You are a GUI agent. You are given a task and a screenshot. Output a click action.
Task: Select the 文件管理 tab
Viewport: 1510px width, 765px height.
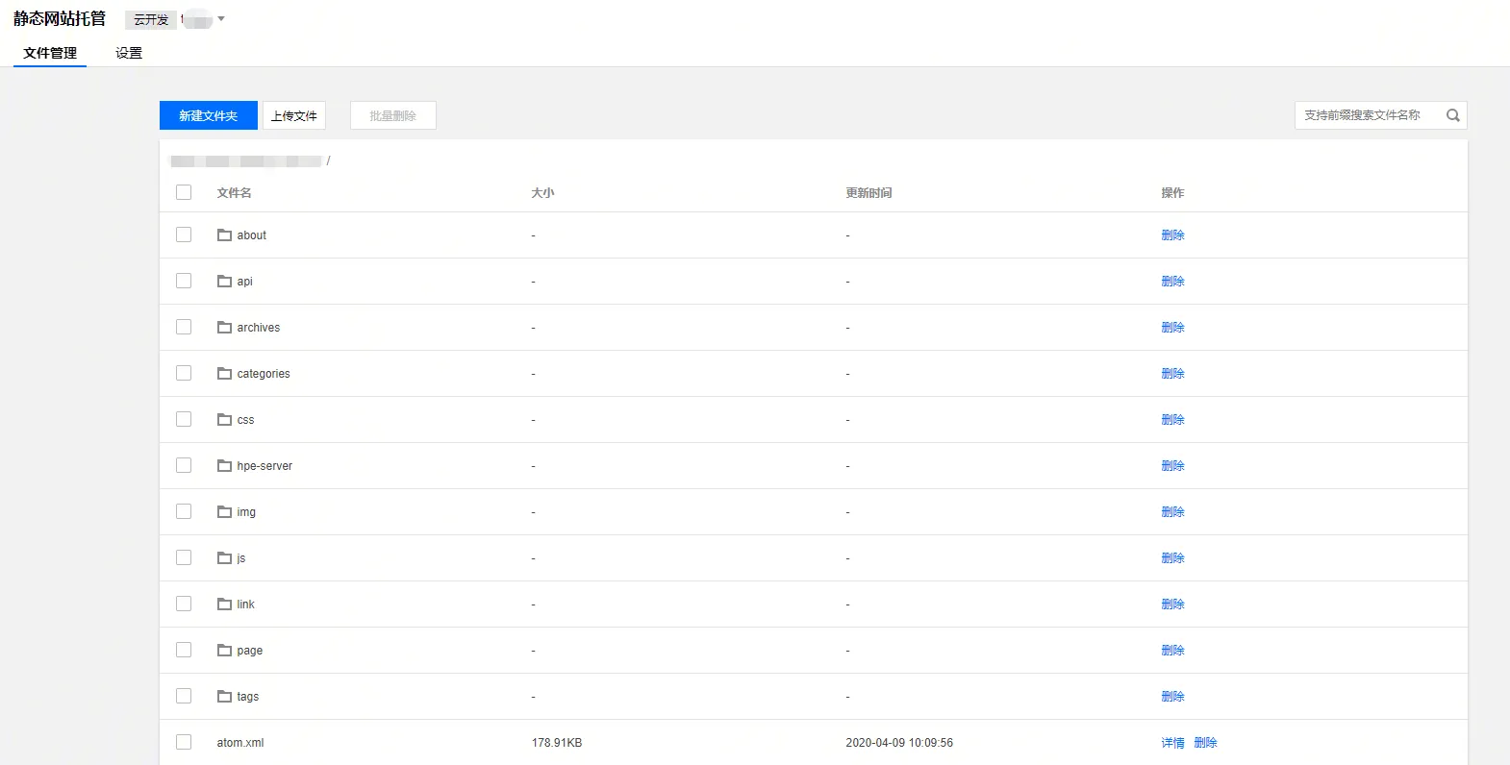click(50, 53)
